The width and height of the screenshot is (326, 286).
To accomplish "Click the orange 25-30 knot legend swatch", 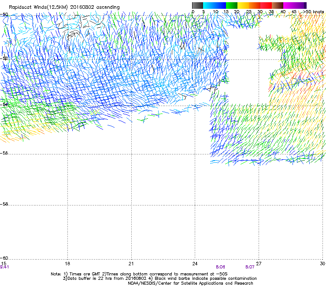I will tap(255, 5).
